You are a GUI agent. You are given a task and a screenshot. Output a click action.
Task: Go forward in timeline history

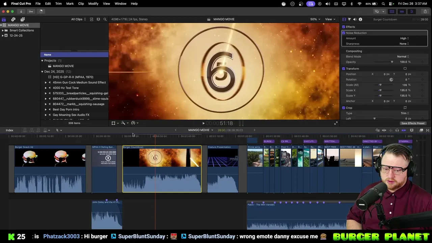[254, 130]
